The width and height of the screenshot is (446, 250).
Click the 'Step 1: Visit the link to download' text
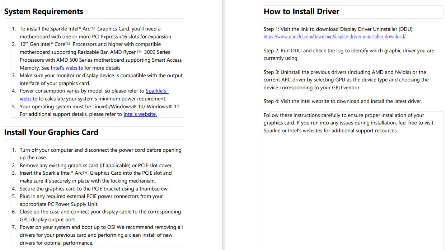[x=339, y=29]
